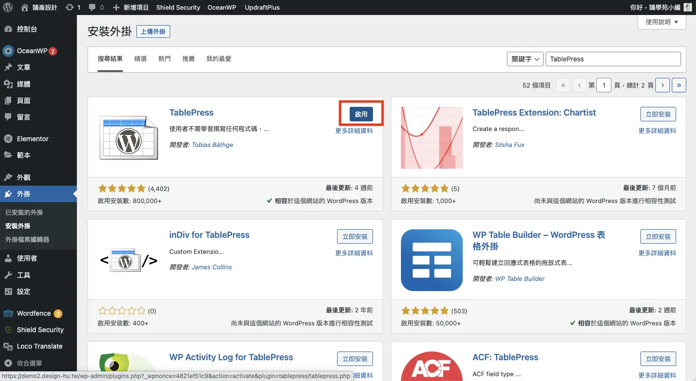Open the 關鍵字 search type dropdown
Image resolution: width=696 pixels, height=381 pixels.
525,59
